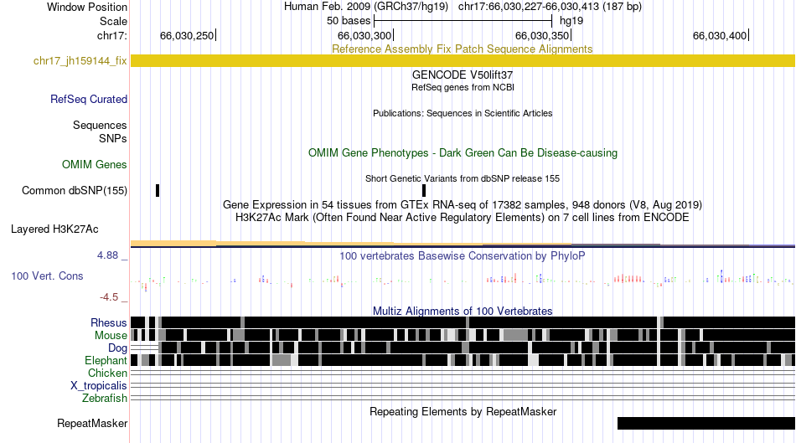The image size is (796, 443).
Task: Open the RefSeq Curated track label
Action: pos(89,100)
